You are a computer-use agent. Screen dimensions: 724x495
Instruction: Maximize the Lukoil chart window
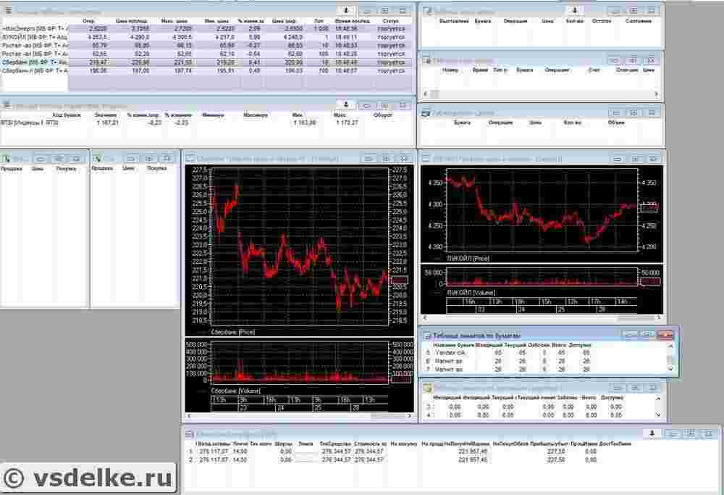633,157
